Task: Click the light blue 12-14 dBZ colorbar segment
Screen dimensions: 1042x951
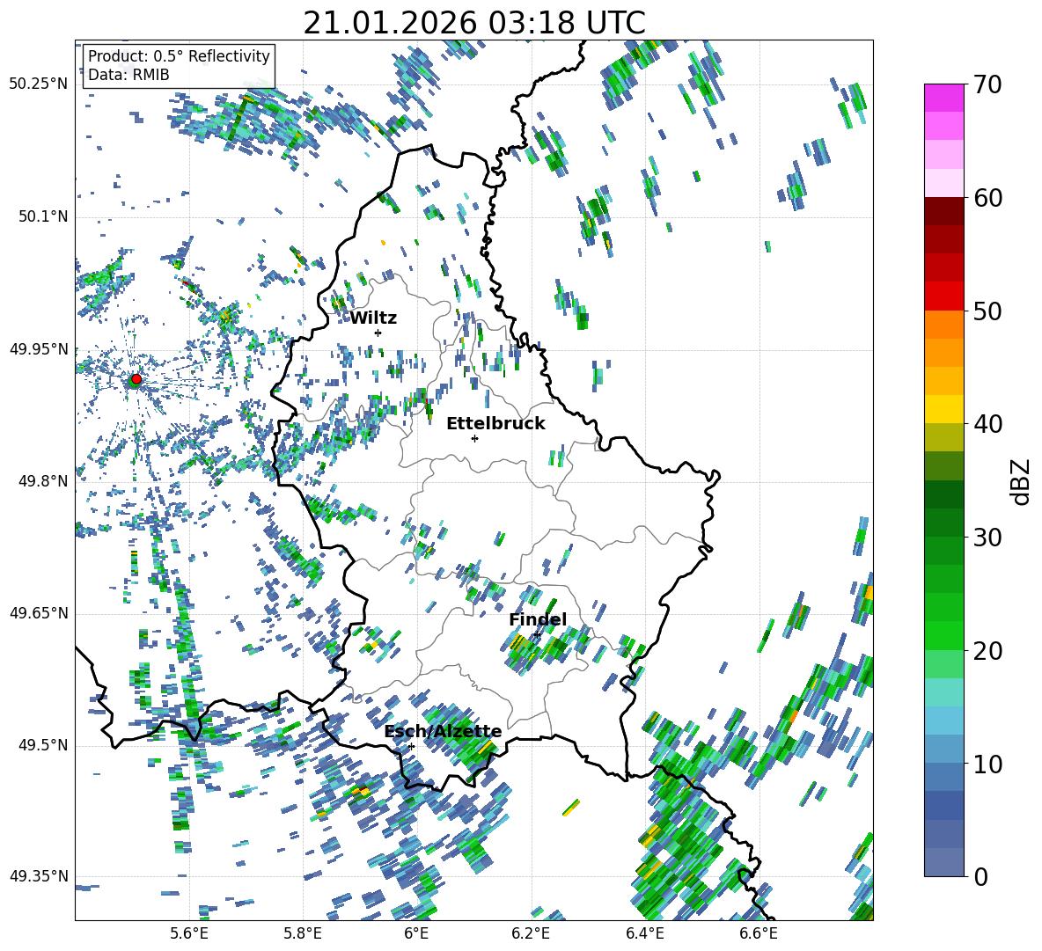Action: click(x=943, y=721)
